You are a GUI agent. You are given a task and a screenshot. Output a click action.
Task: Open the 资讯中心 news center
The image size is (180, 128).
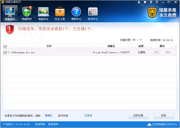pyautogui.click(x=93, y=13)
